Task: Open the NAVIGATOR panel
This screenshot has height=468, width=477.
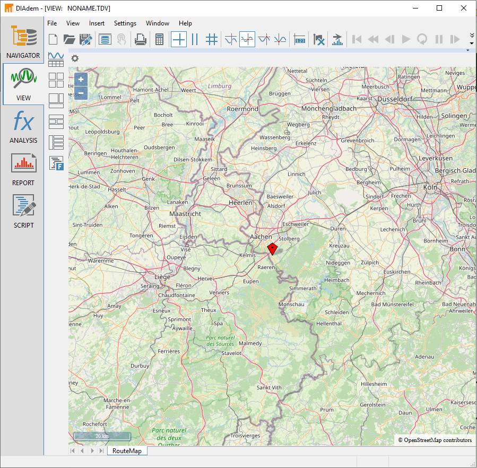Action: pyautogui.click(x=23, y=41)
